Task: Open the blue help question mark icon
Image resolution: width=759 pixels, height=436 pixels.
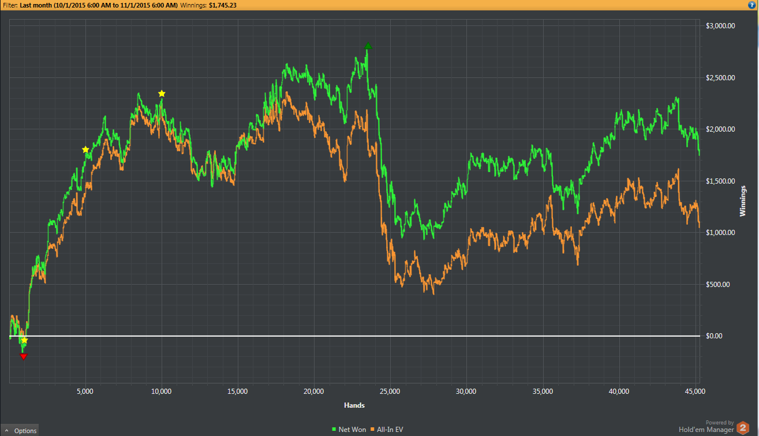Action: point(752,5)
